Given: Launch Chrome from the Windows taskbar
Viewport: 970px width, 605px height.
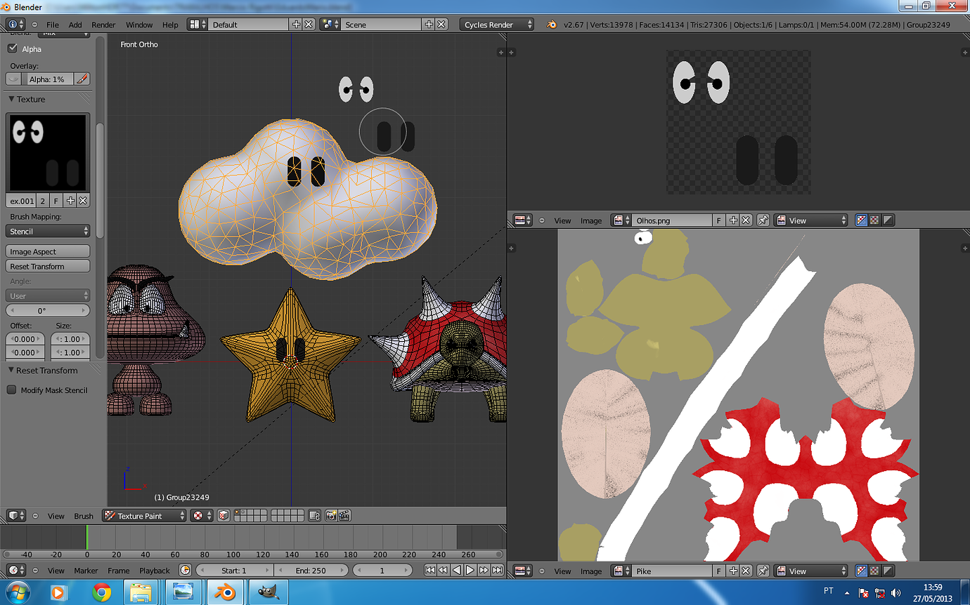Looking at the screenshot, I should (101, 592).
